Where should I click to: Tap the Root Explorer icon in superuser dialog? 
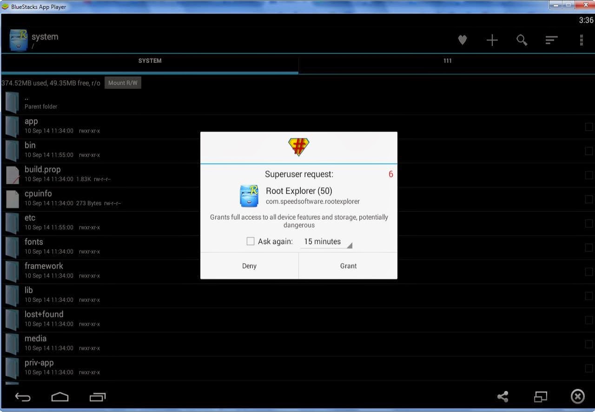[249, 196]
